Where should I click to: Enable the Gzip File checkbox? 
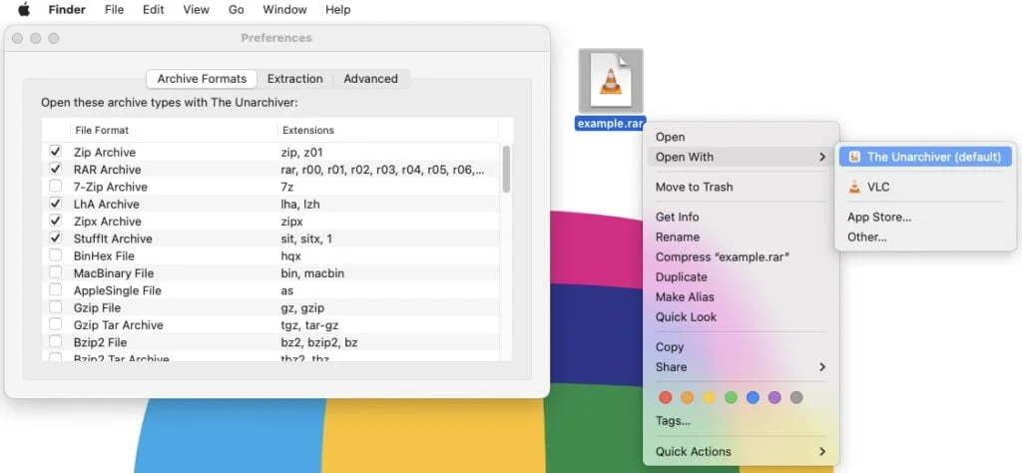(56, 307)
